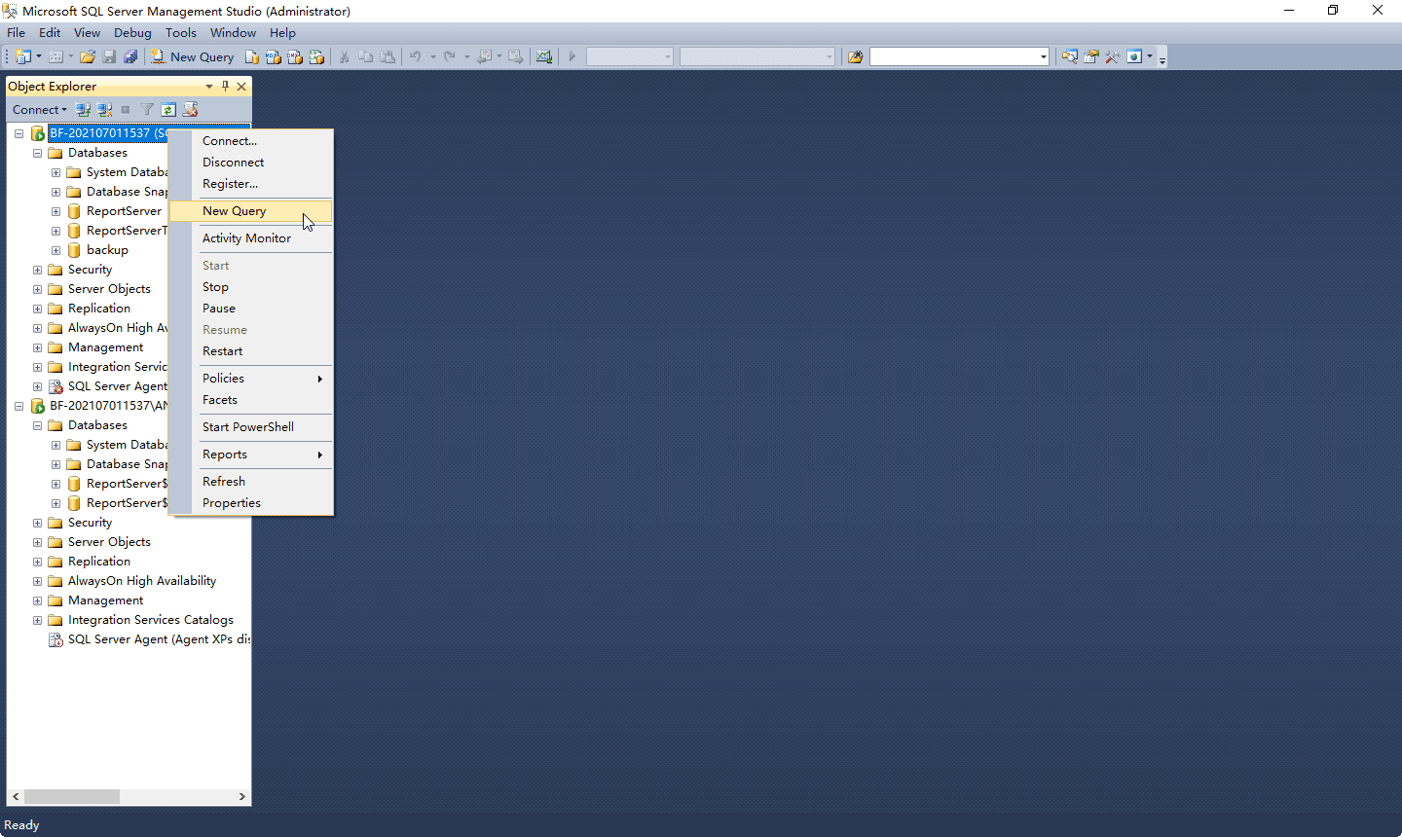Open the find combo box in toolbar
This screenshot has width=1402, height=837.
pyautogui.click(x=959, y=56)
